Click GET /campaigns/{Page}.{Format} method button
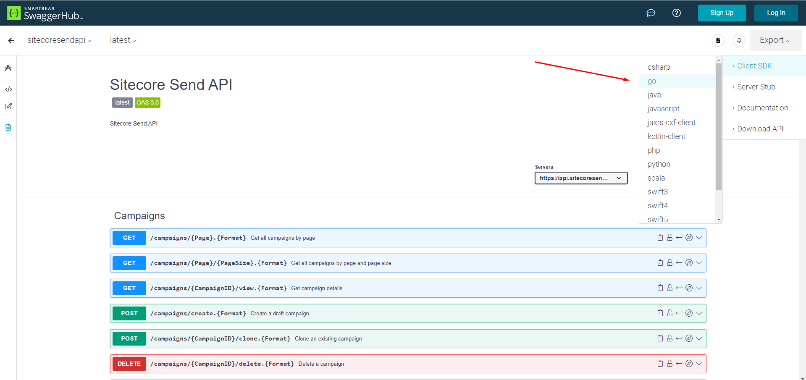This screenshot has width=806, height=380. [129, 238]
